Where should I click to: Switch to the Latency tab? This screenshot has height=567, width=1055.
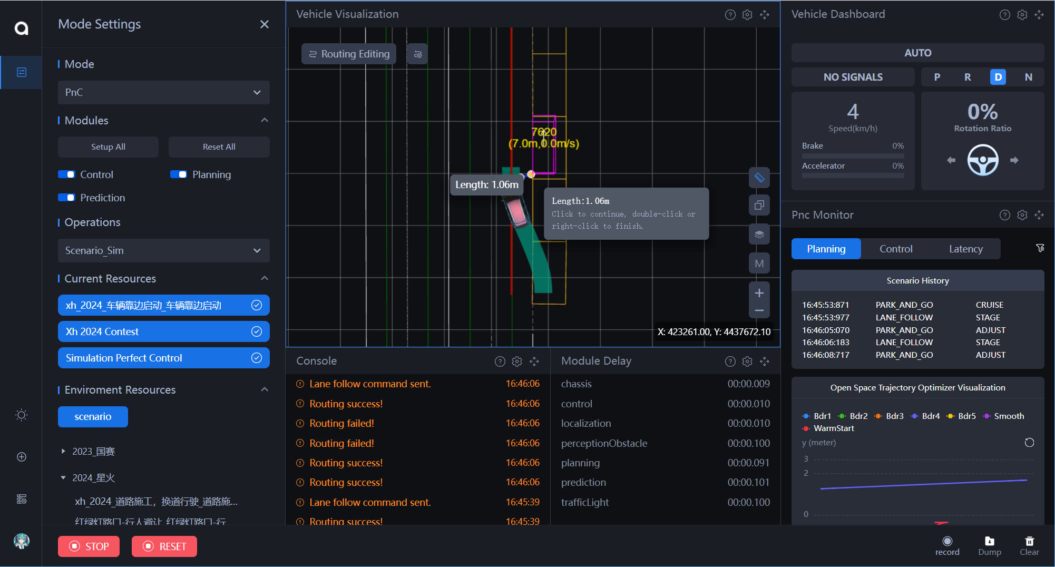(x=965, y=249)
